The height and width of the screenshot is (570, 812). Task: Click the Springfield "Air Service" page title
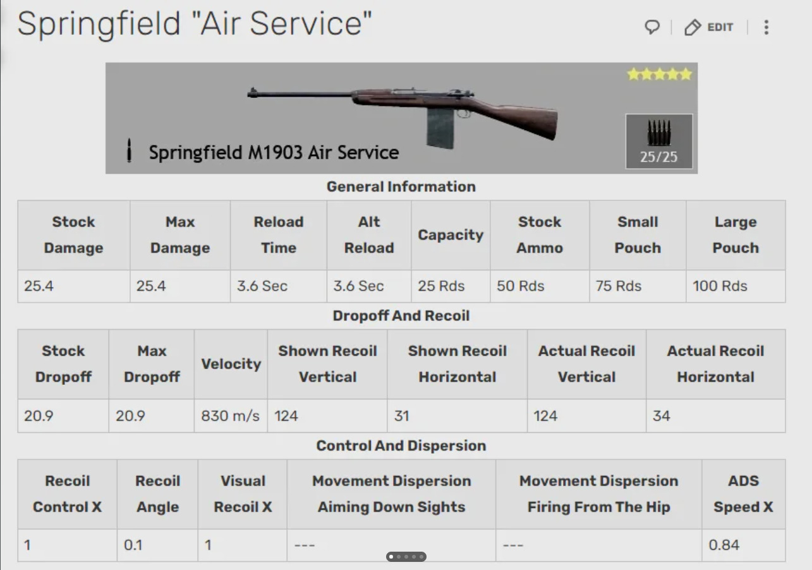click(195, 24)
